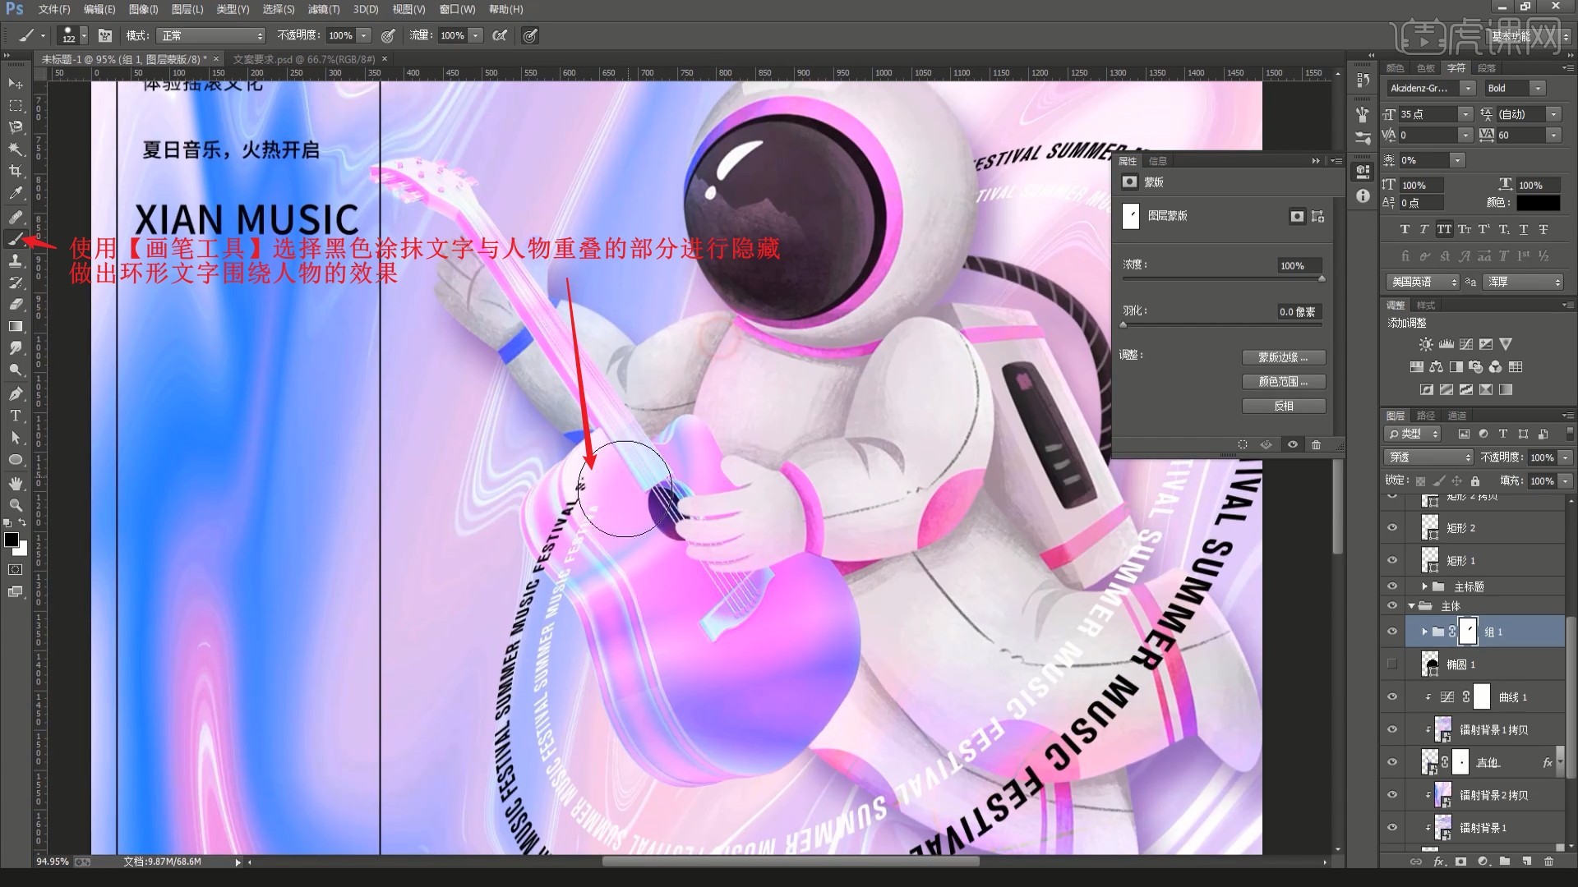Open the 滤镜(T) menu
The width and height of the screenshot is (1578, 887).
pos(323,9)
